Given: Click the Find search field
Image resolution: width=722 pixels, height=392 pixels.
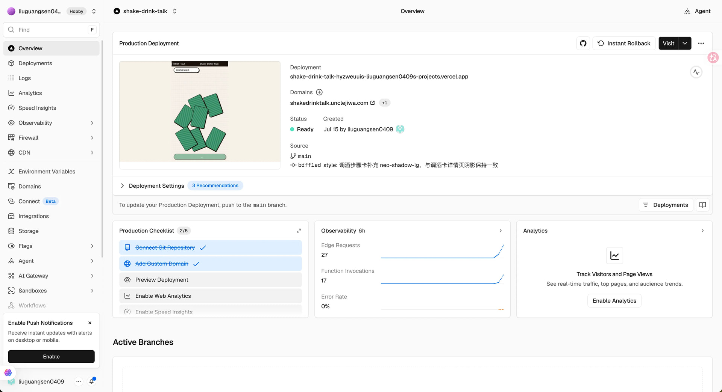Looking at the screenshot, I should coord(51,30).
